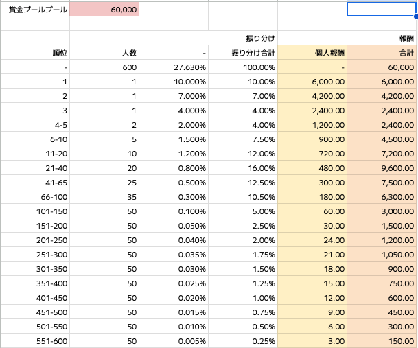
Task: Click the 3,000.00 total cell
Action: [x=382, y=211]
